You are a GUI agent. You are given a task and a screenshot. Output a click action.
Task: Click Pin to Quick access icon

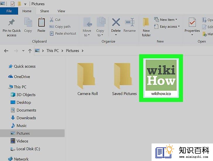coord(11,22)
